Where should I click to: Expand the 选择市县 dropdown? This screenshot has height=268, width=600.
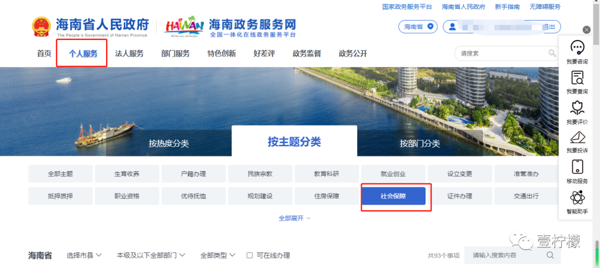[84, 255]
